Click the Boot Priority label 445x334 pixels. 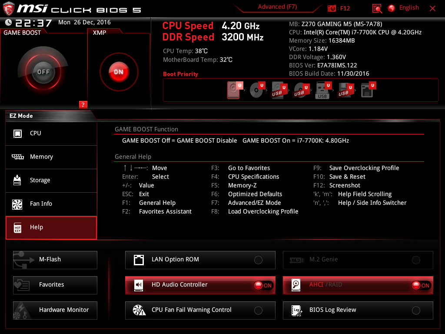[180, 74]
